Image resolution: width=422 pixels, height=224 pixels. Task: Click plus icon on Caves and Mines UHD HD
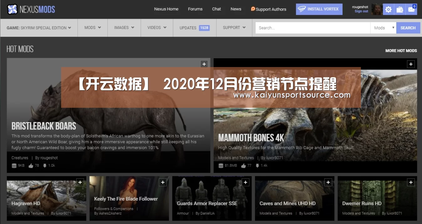click(x=328, y=182)
